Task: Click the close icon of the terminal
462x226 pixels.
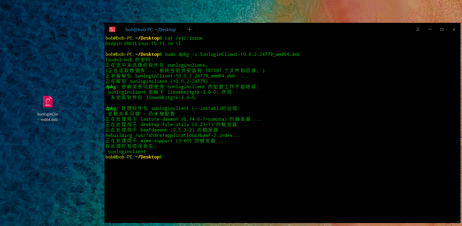Action: tap(454, 29)
